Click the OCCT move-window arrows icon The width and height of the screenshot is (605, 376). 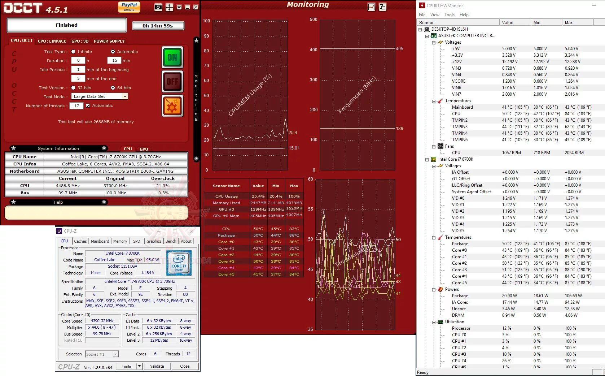point(169,7)
